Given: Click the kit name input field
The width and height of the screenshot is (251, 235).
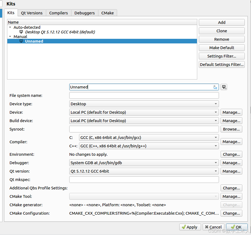Looking at the screenshot, I should (144, 87).
